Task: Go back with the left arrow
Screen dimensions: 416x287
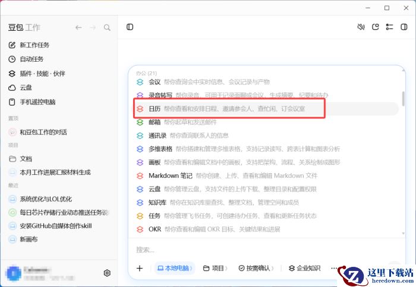Action: point(78,27)
